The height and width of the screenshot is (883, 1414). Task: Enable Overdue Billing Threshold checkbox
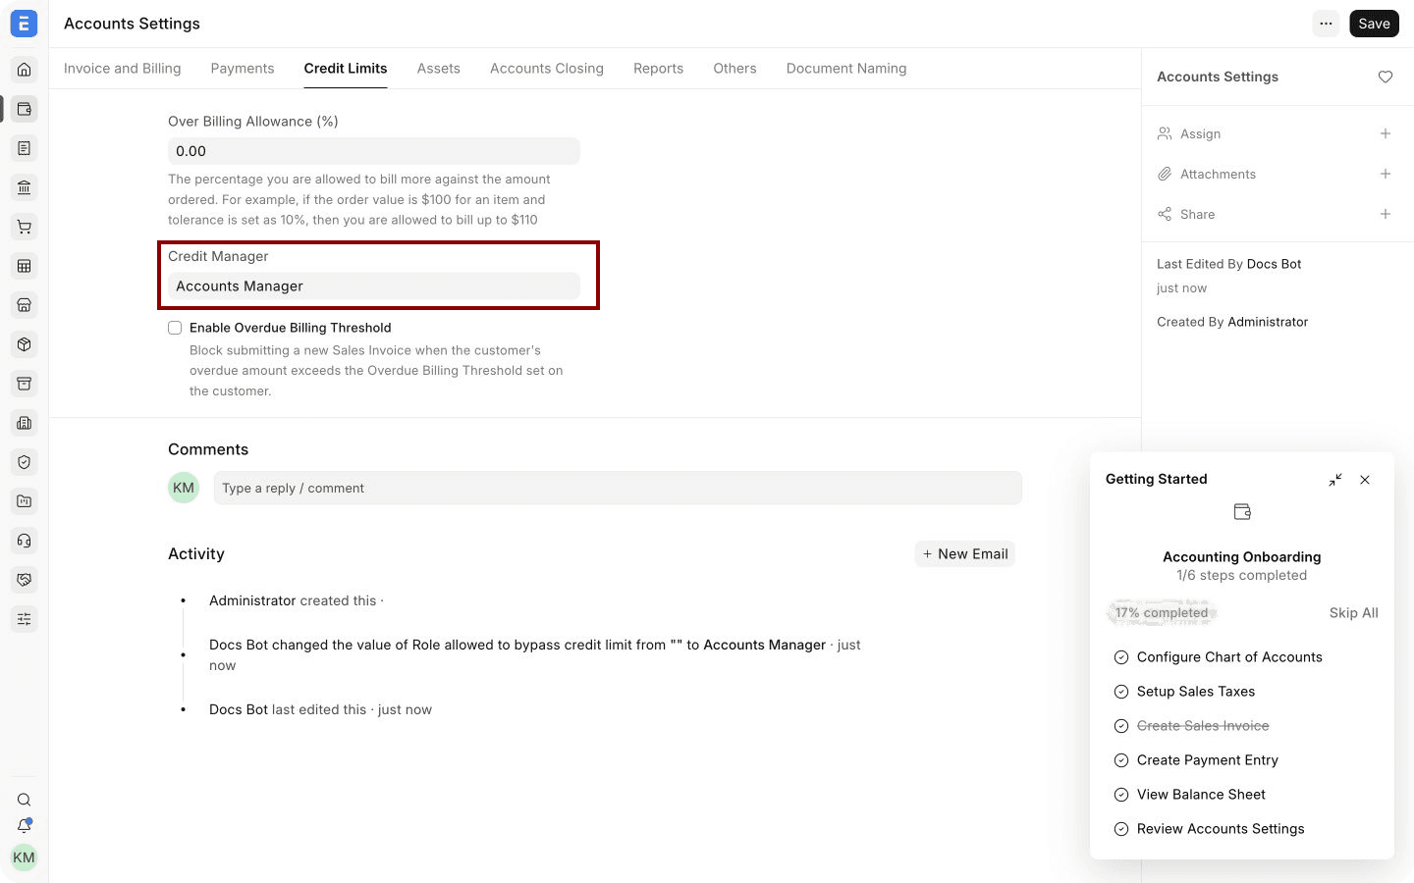(x=175, y=328)
